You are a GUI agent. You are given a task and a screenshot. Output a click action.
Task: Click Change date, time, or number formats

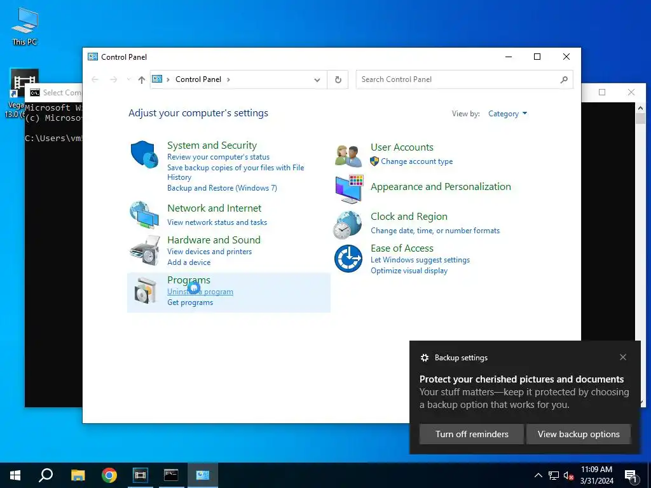pyautogui.click(x=435, y=231)
